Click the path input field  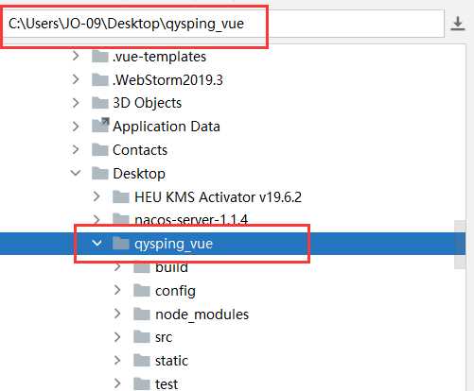pos(223,24)
